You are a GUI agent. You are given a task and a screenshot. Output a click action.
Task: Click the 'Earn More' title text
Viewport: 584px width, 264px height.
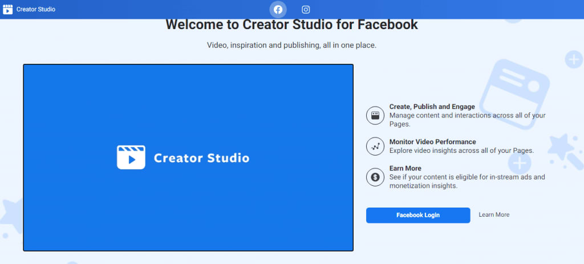405,168
